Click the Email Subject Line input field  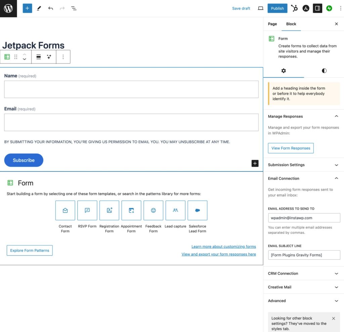click(304, 255)
